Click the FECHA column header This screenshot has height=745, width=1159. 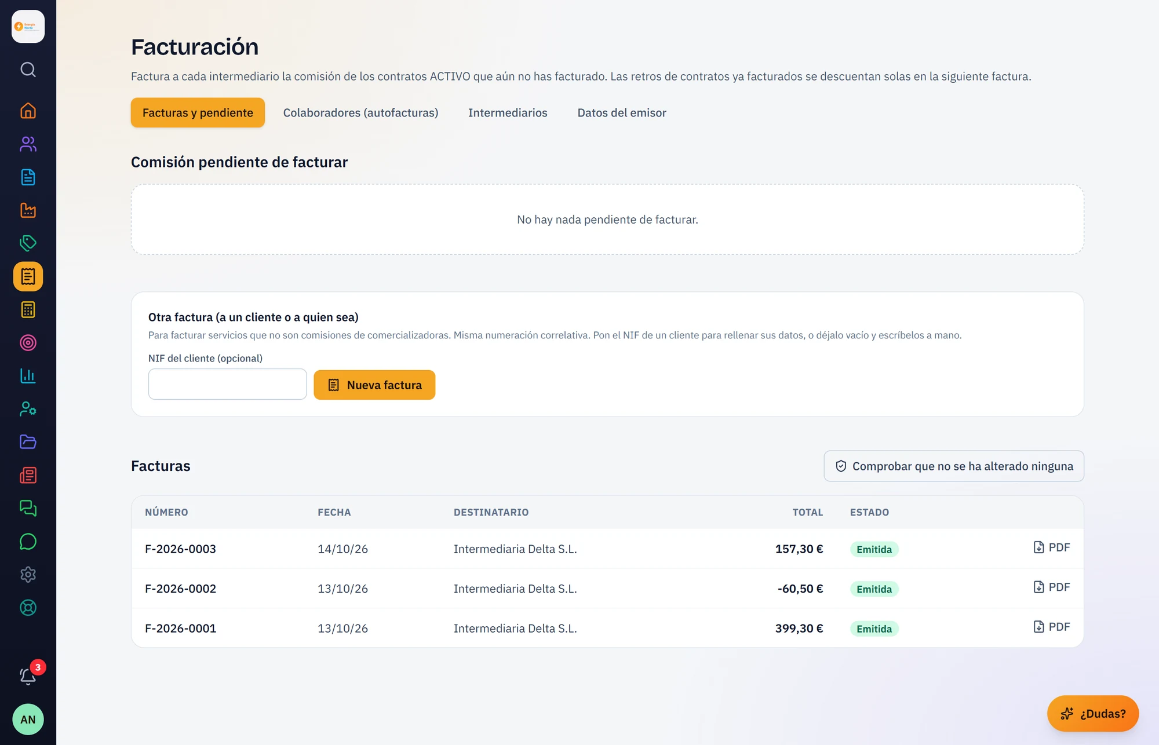tap(334, 512)
